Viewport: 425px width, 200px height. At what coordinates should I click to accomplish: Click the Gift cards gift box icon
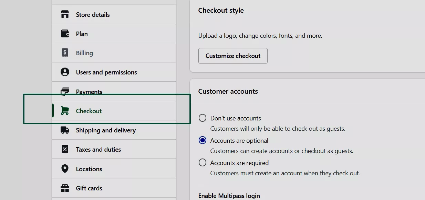point(65,188)
